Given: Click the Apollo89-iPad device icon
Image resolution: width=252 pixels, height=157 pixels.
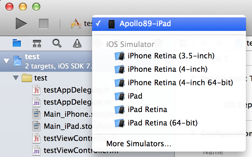Looking at the screenshot, I should click(111, 24).
